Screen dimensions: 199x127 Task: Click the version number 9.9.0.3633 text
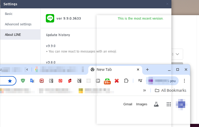click(x=69, y=19)
